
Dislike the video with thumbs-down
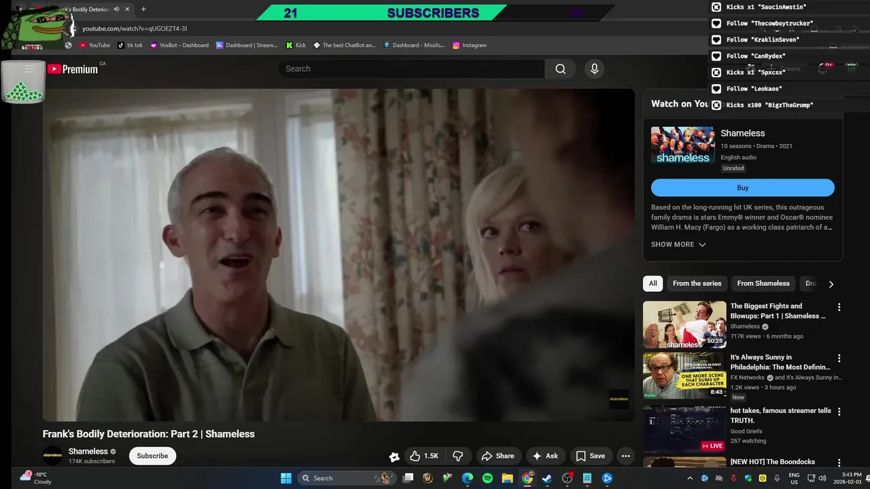457,456
